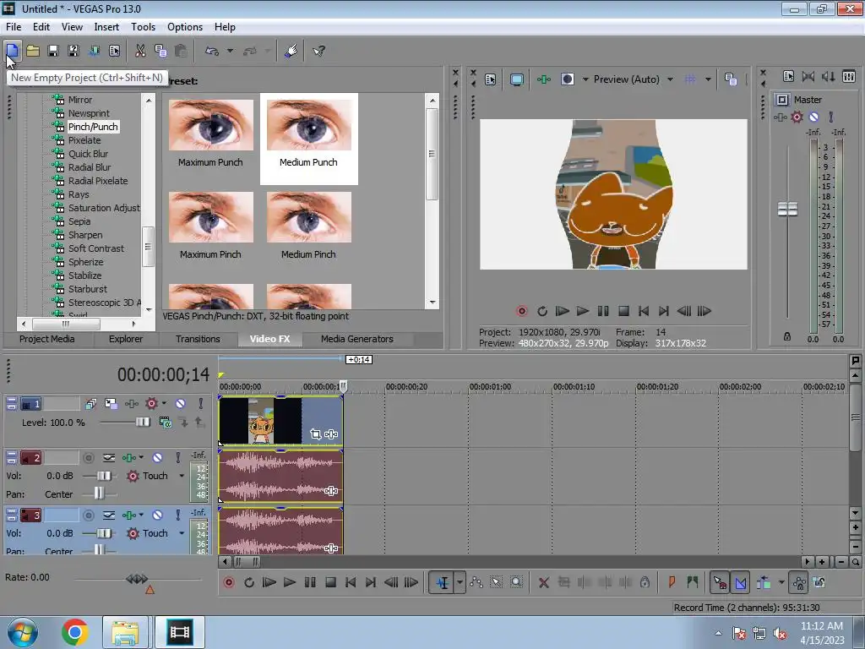The height and width of the screenshot is (649, 865).
Task: Click the preview Record button
Action: [521, 311]
